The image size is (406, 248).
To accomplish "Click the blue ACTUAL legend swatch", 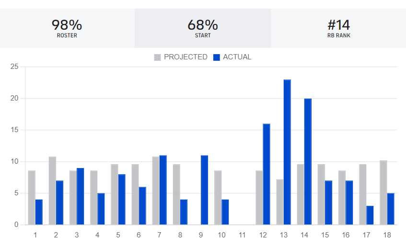I will pos(217,57).
